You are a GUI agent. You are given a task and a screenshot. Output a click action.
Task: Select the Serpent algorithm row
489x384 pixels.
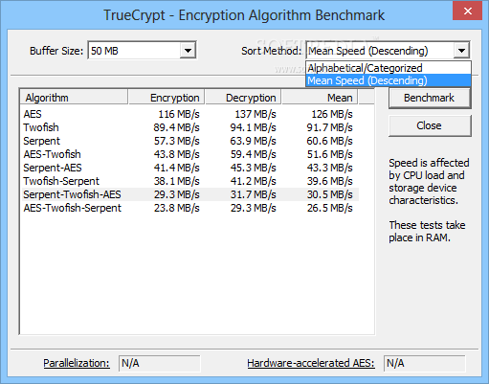click(x=189, y=141)
